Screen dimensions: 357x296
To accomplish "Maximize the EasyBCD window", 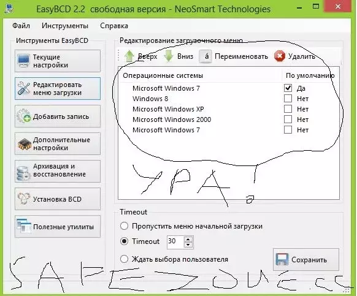I will tap(316, 6).
